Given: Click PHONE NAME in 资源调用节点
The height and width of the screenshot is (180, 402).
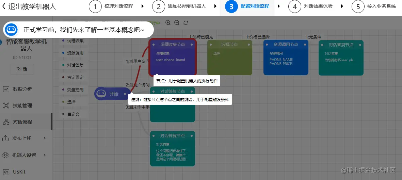Looking at the screenshot, I should click(x=281, y=60).
